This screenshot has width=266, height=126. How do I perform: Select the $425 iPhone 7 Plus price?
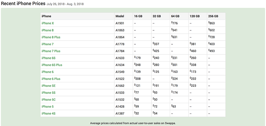coord(156,51)
